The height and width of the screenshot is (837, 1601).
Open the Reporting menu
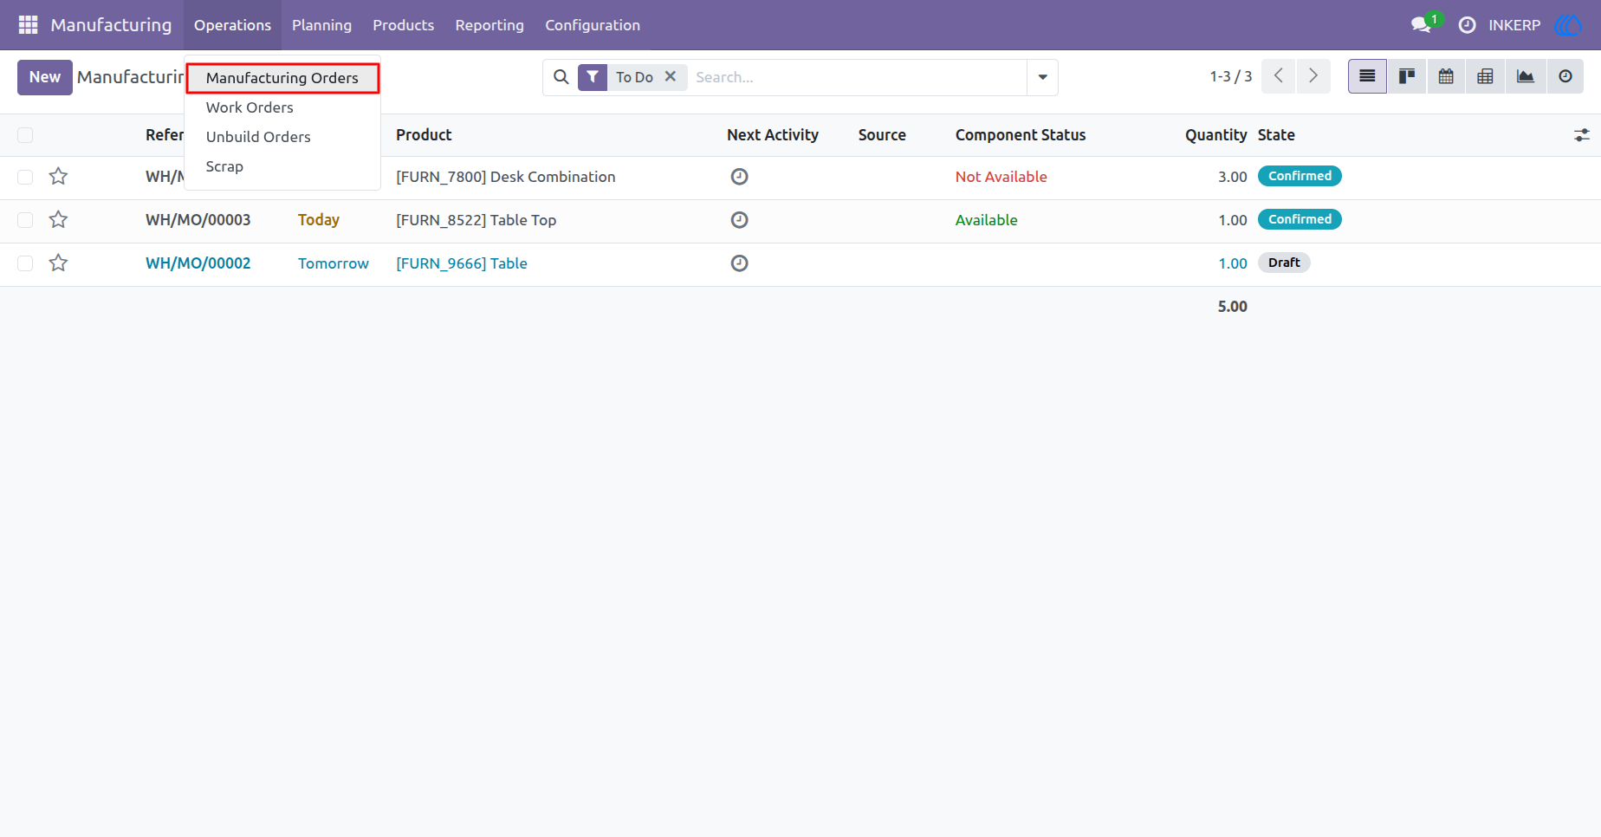click(x=489, y=25)
